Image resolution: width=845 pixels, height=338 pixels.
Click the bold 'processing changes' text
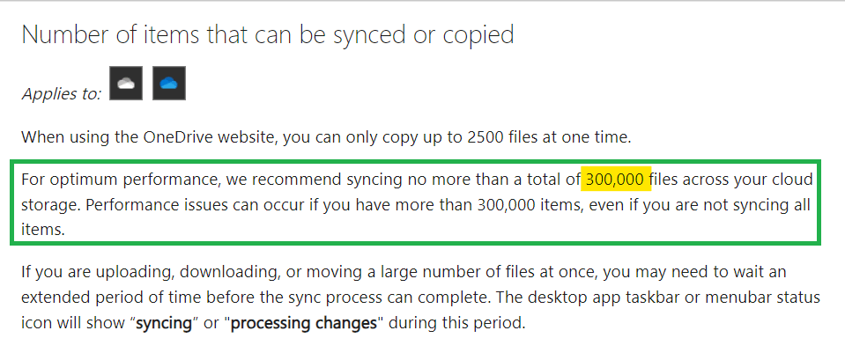click(x=303, y=323)
